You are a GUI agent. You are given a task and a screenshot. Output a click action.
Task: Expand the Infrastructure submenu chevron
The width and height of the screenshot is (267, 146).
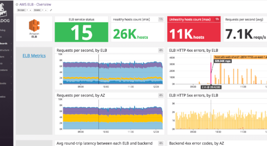[x=11, y=50]
